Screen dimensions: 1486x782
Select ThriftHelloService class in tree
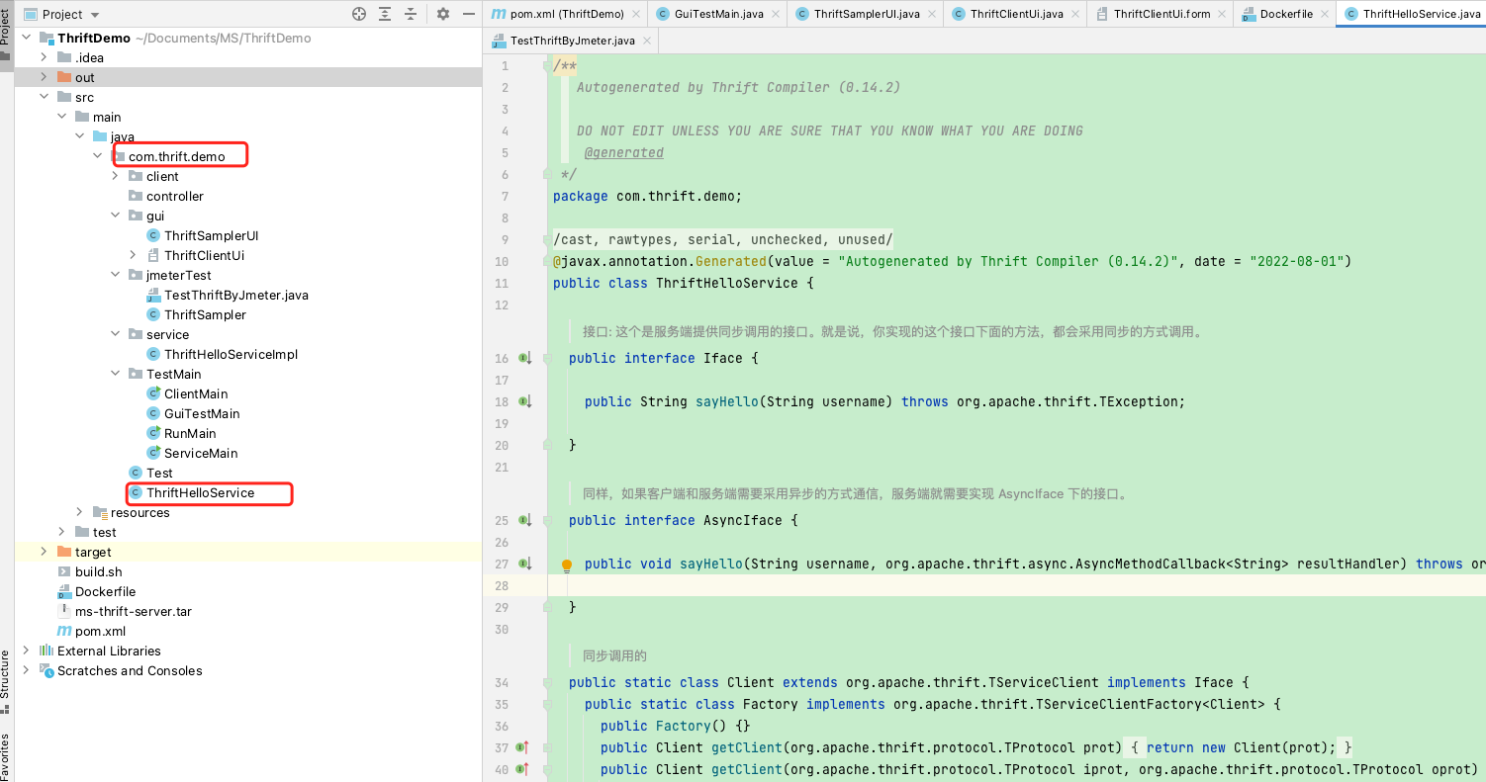pos(200,492)
